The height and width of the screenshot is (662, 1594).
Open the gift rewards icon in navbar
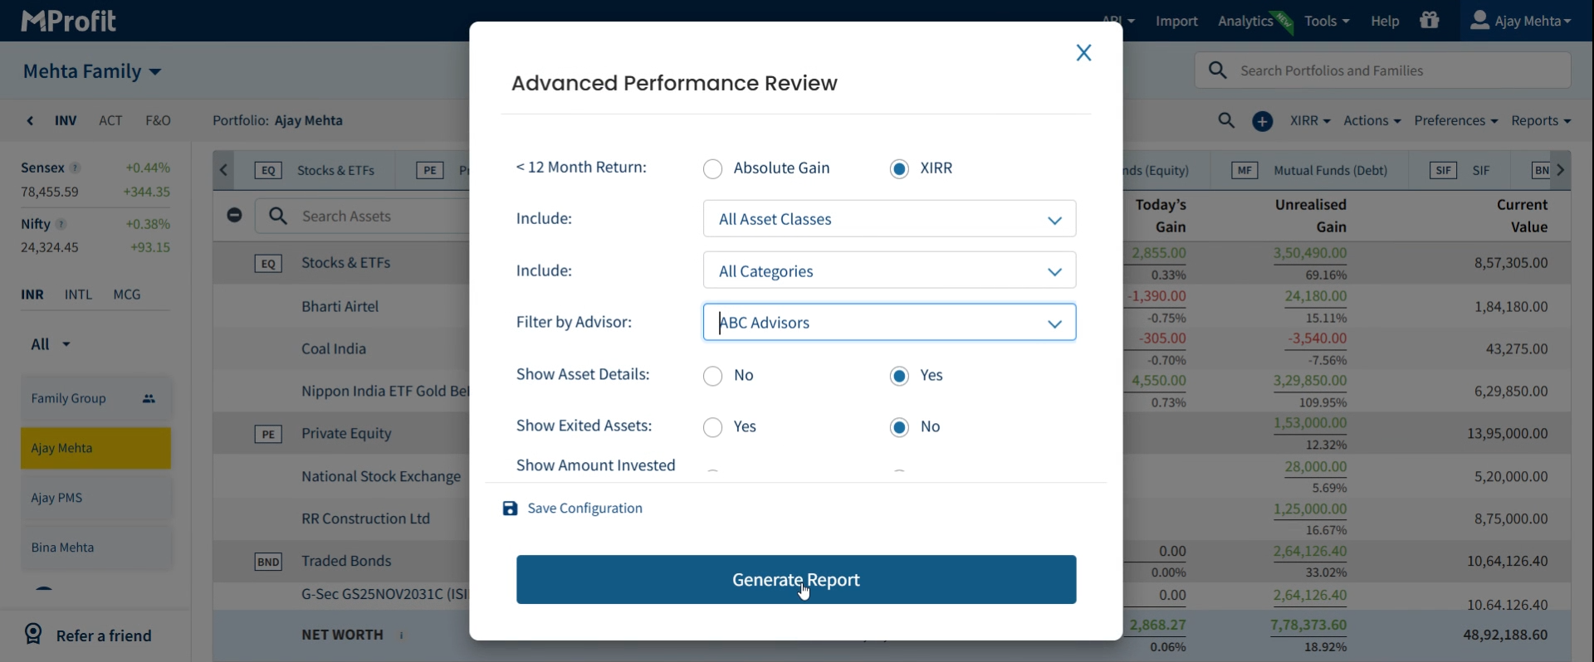1430,21
